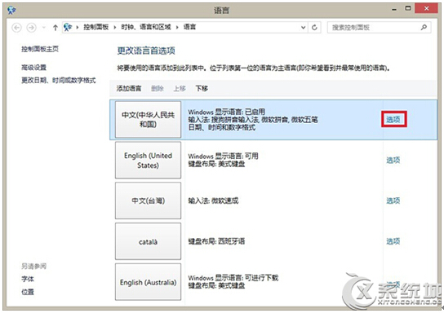Screen dimensions: 444x313
Task: Open 更改日期、时间或数字格式 link
Action: pos(59,81)
